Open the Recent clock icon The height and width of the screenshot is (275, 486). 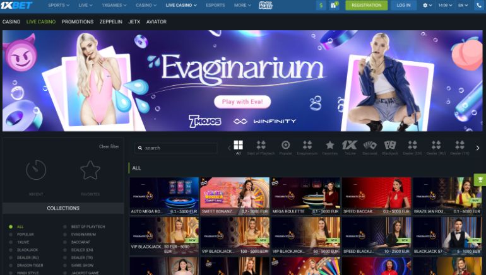(36, 170)
